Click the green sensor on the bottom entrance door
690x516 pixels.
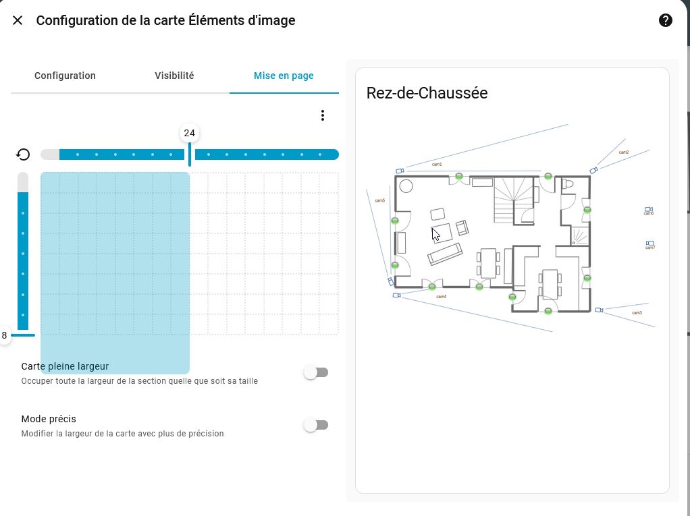click(x=548, y=310)
